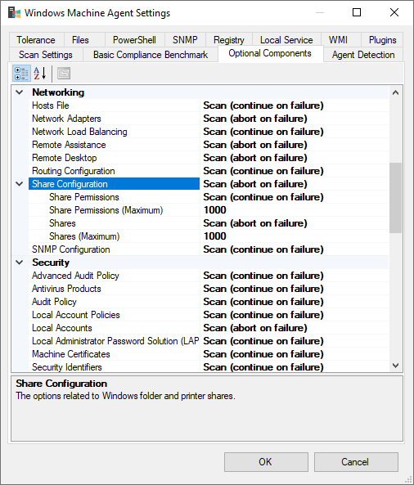Viewport: 414px width, 485px height.
Task: Click Share Configuration scan value
Action: [295, 184]
